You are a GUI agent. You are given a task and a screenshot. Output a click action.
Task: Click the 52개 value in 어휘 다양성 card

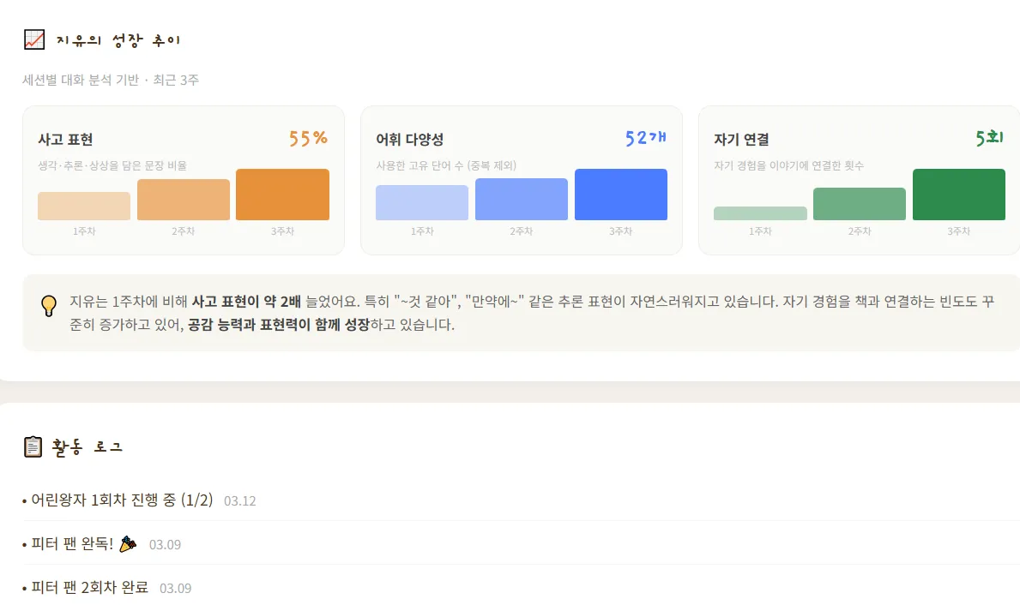pos(645,139)
